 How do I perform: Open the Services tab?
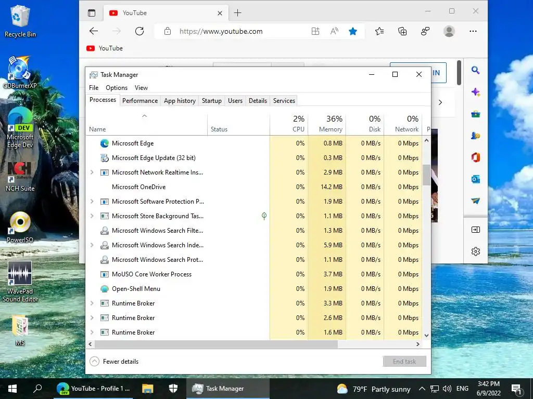point(284,101)
